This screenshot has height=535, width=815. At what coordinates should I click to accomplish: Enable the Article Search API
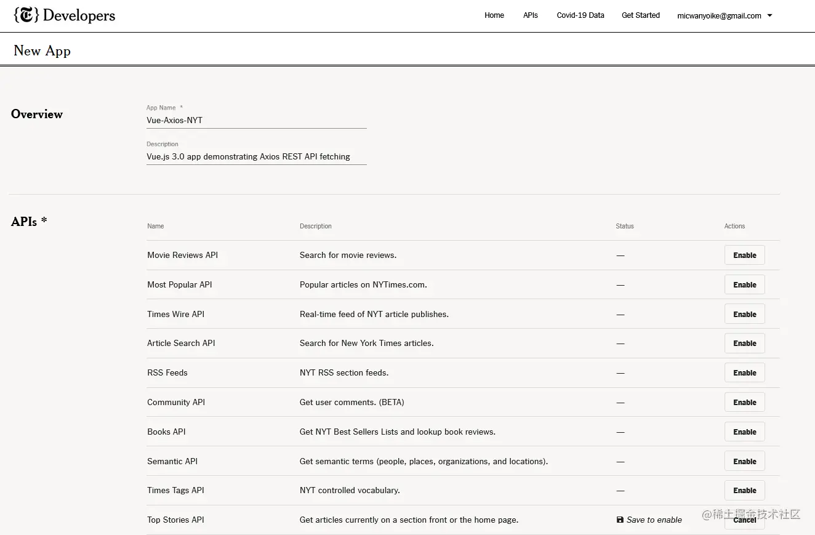click(x=744, y=343)
